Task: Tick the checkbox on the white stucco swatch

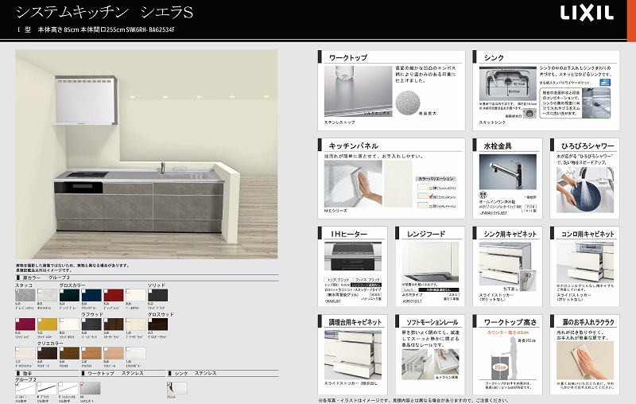Action: pyautogui.click(x=40, y=291)
